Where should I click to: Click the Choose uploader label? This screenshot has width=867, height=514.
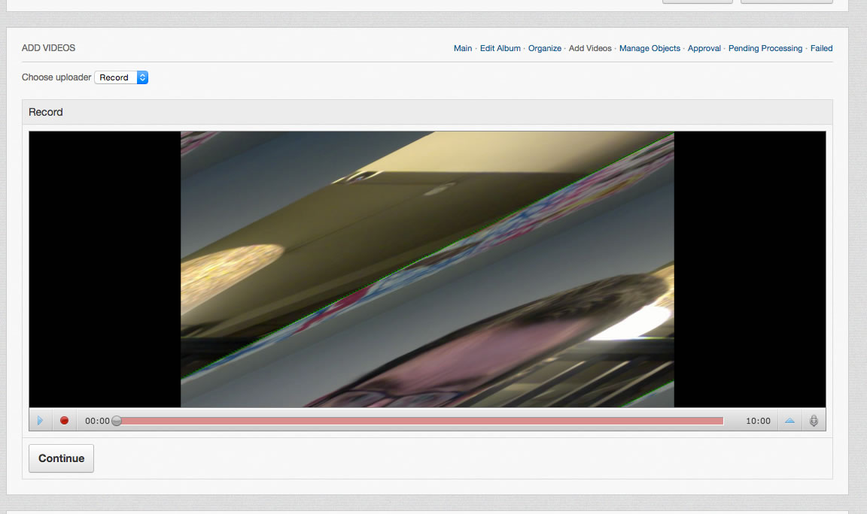[x=56, y=77]
